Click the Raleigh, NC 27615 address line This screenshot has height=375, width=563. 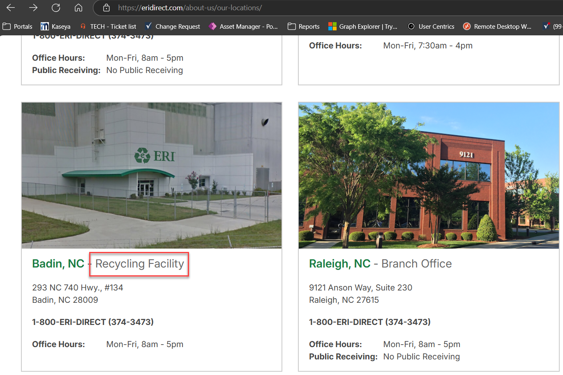[x=344, y=300]
